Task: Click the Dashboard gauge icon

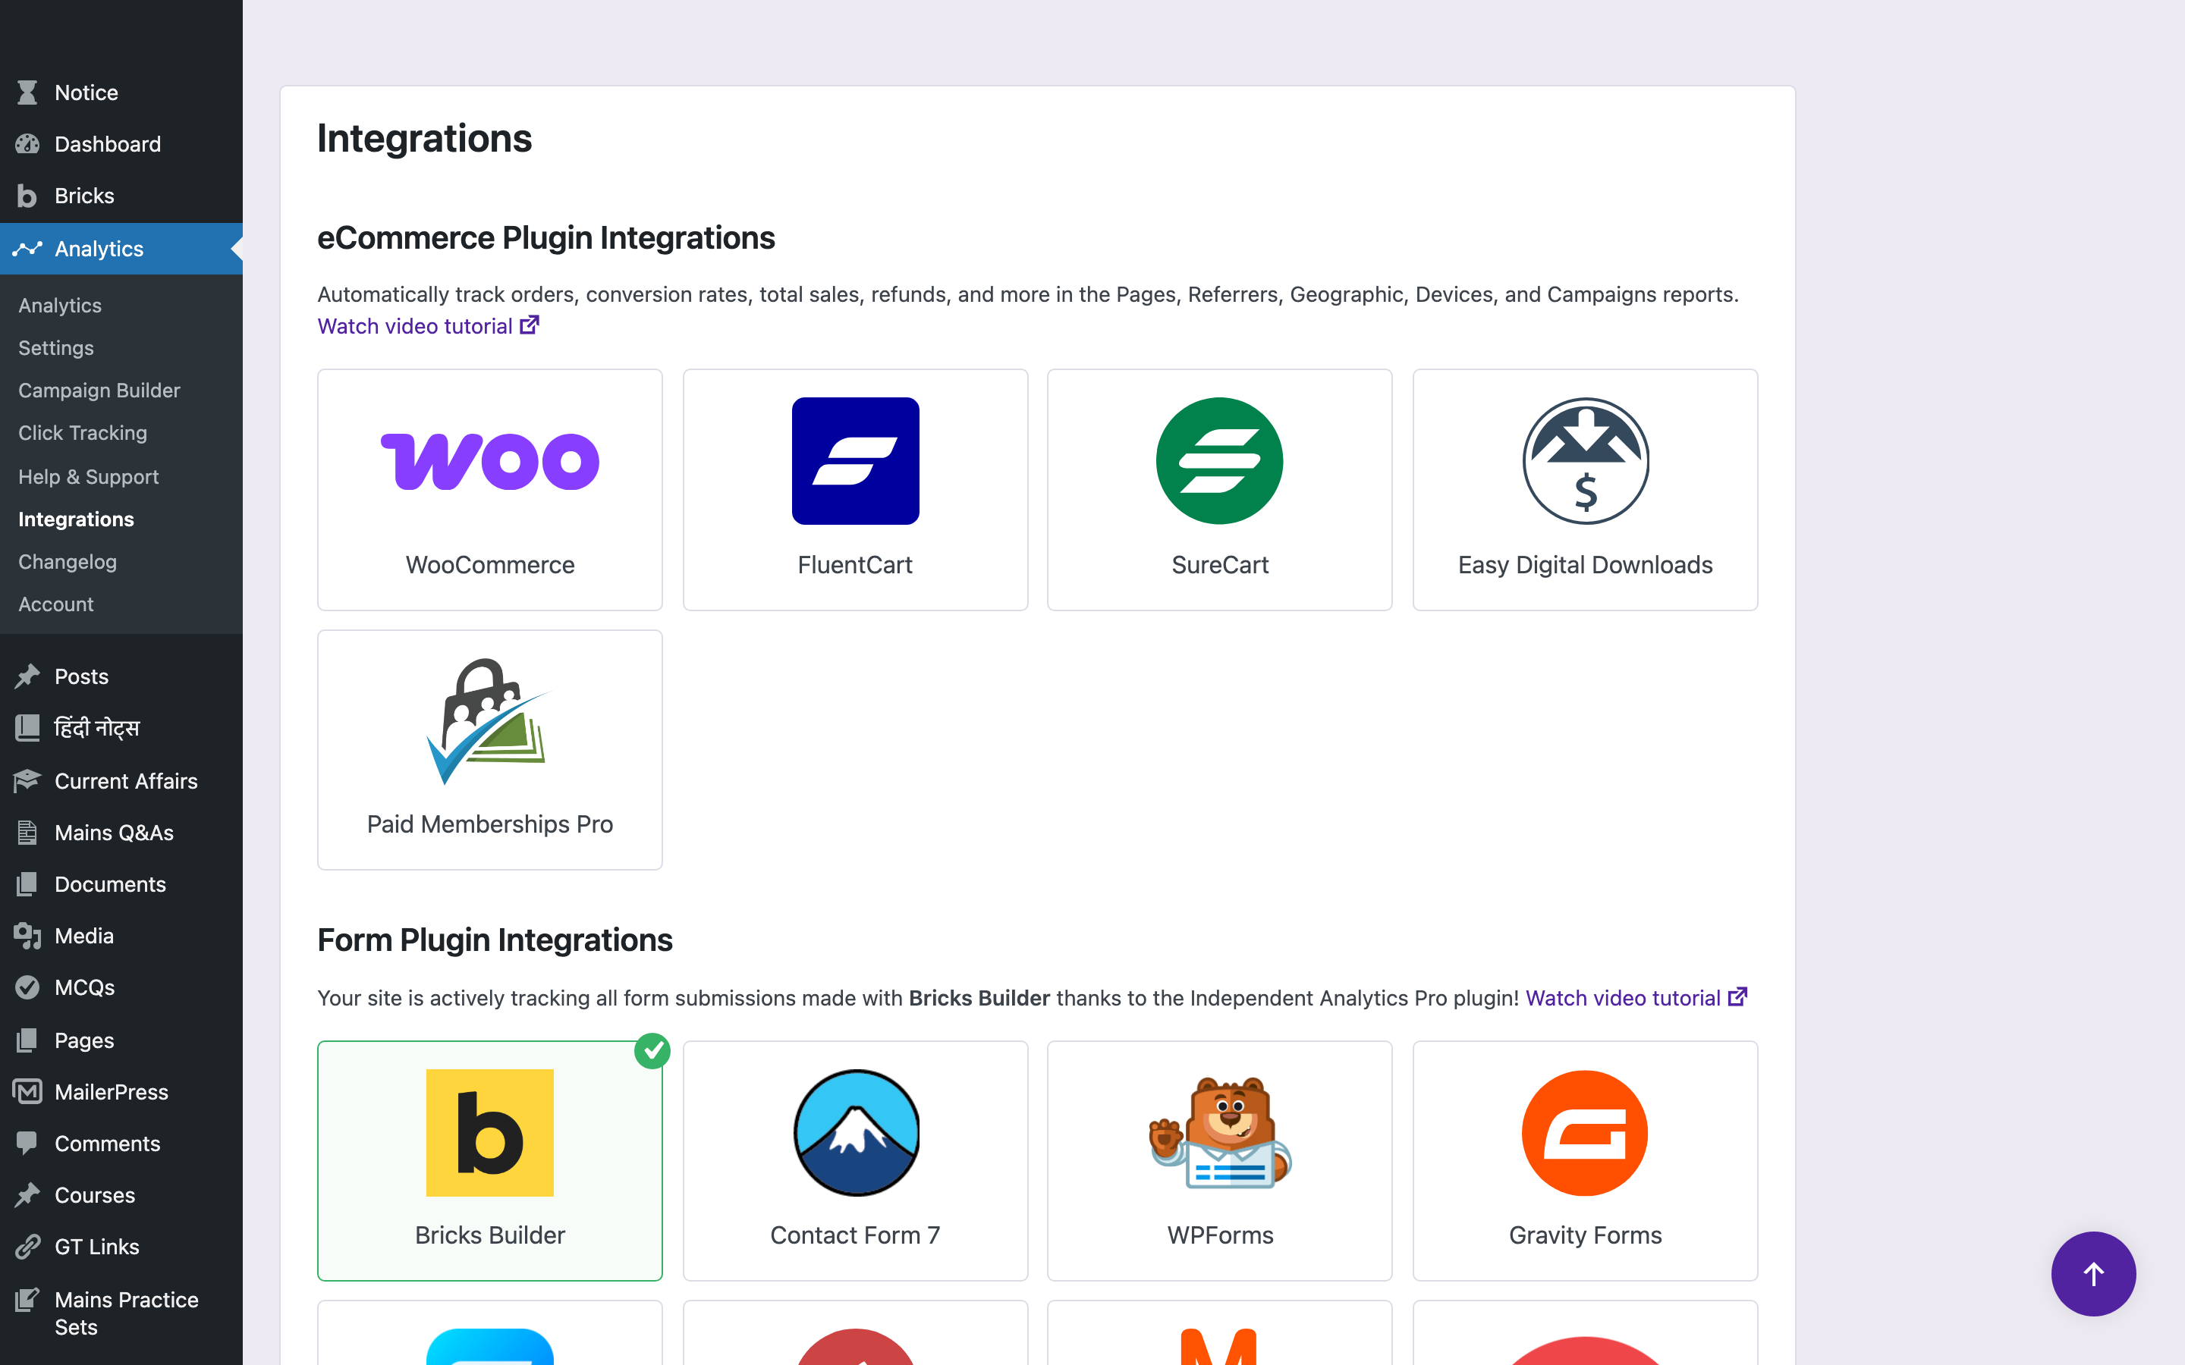Action: coord(27,143)
